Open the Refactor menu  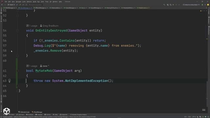pos(29,2)
